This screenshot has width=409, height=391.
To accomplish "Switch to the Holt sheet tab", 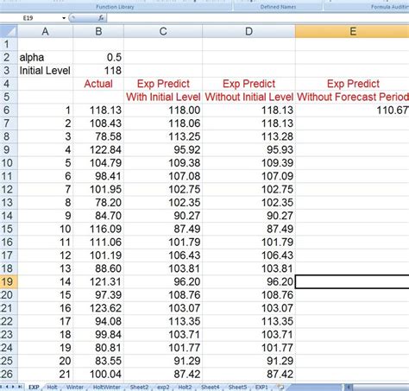I will tap(52, 387).
